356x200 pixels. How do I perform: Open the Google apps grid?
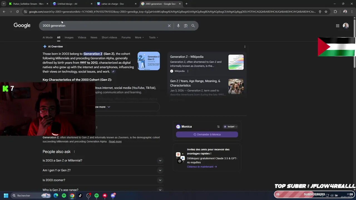(337, 26)
